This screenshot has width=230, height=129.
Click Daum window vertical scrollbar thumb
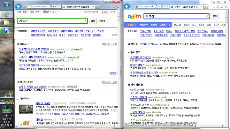(227, 17)
